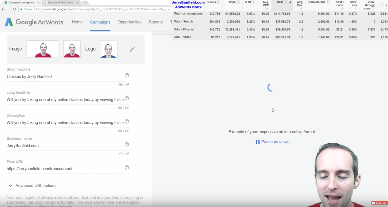This screenshot has width=388, height=207.
Task: Click the pencil edit icon beside Logo
Action: point(132,49)
